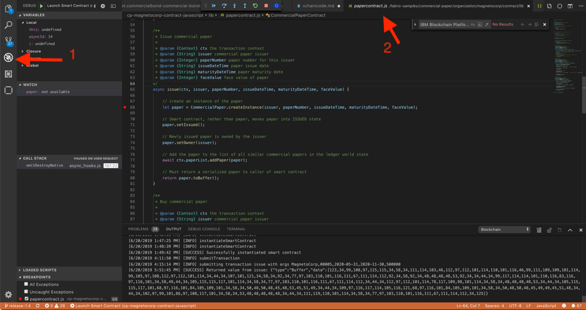
Task: Open the Extensions view in activity bar
Action: [x=8, y=74]
